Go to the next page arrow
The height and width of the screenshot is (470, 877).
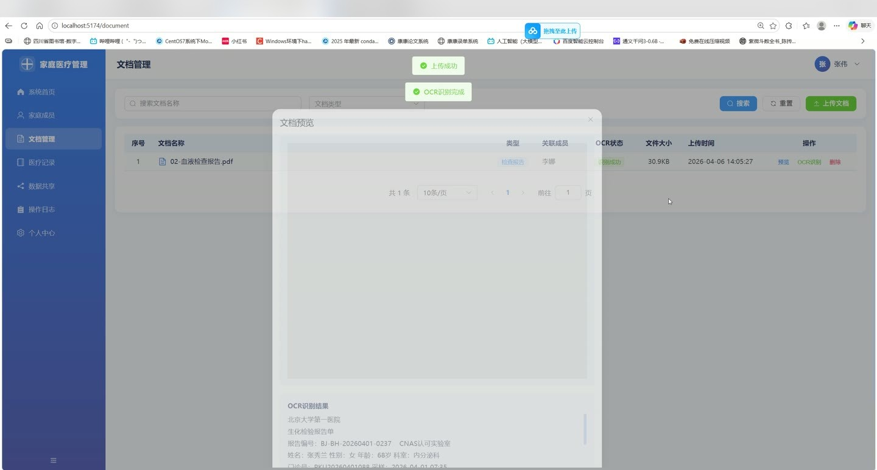[x=523, y=192]
